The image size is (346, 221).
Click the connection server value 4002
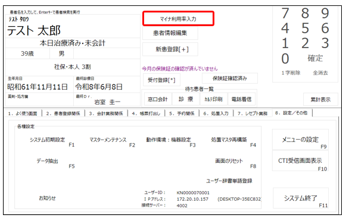pyautogui.click(x=182, y=206)
